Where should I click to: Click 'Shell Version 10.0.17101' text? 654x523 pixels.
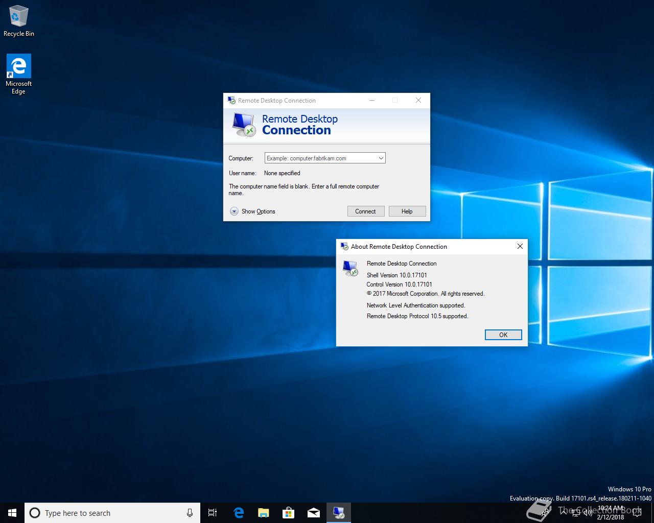click(x=397, y=275)
